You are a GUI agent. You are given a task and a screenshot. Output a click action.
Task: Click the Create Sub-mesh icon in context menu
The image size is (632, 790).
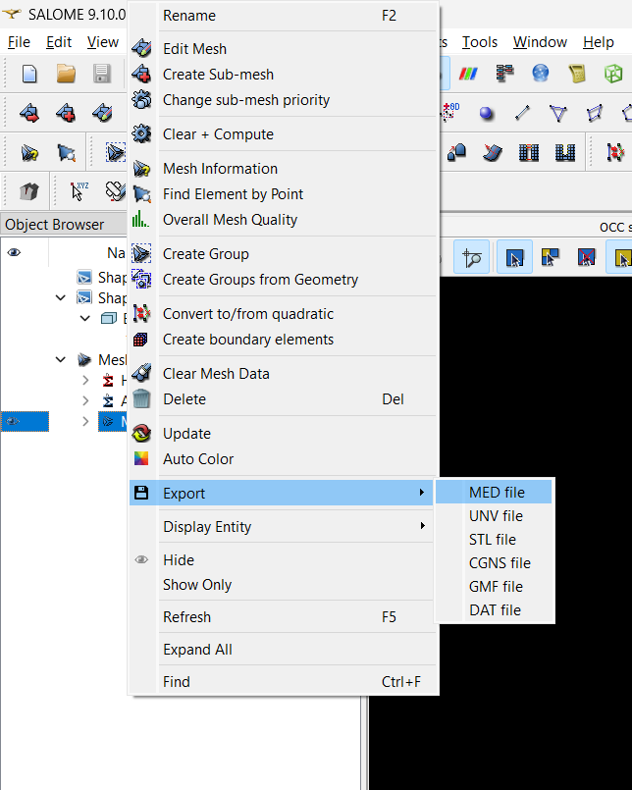coord(141,74)
